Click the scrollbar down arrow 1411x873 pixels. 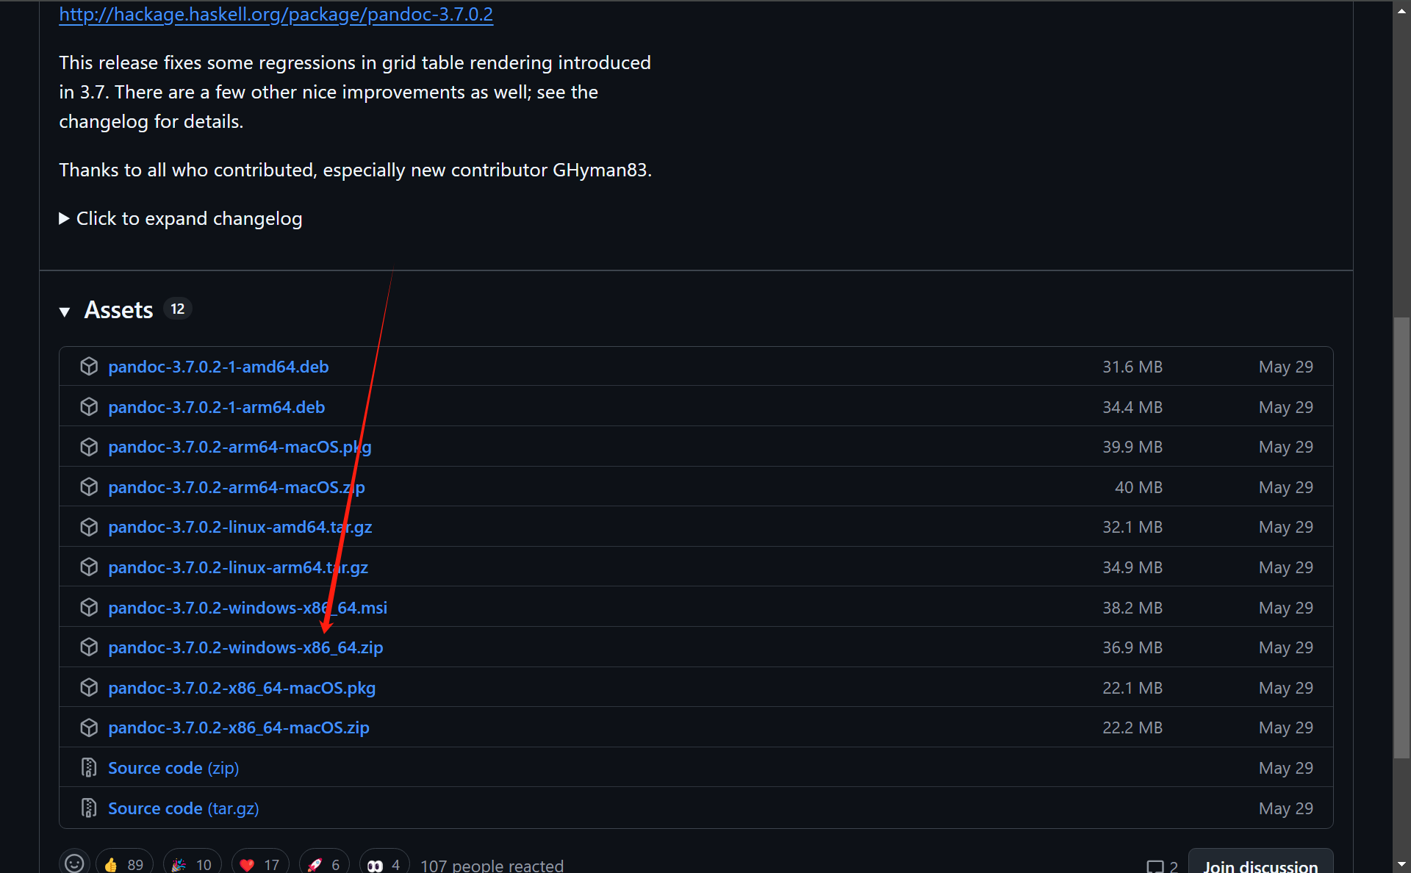1401,864
